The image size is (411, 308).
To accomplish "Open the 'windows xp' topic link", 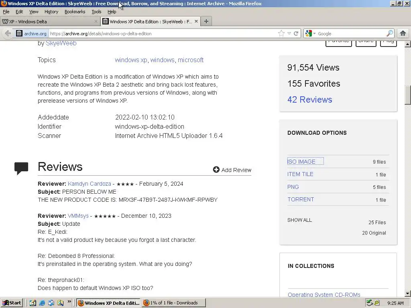I will coord(131,60).
